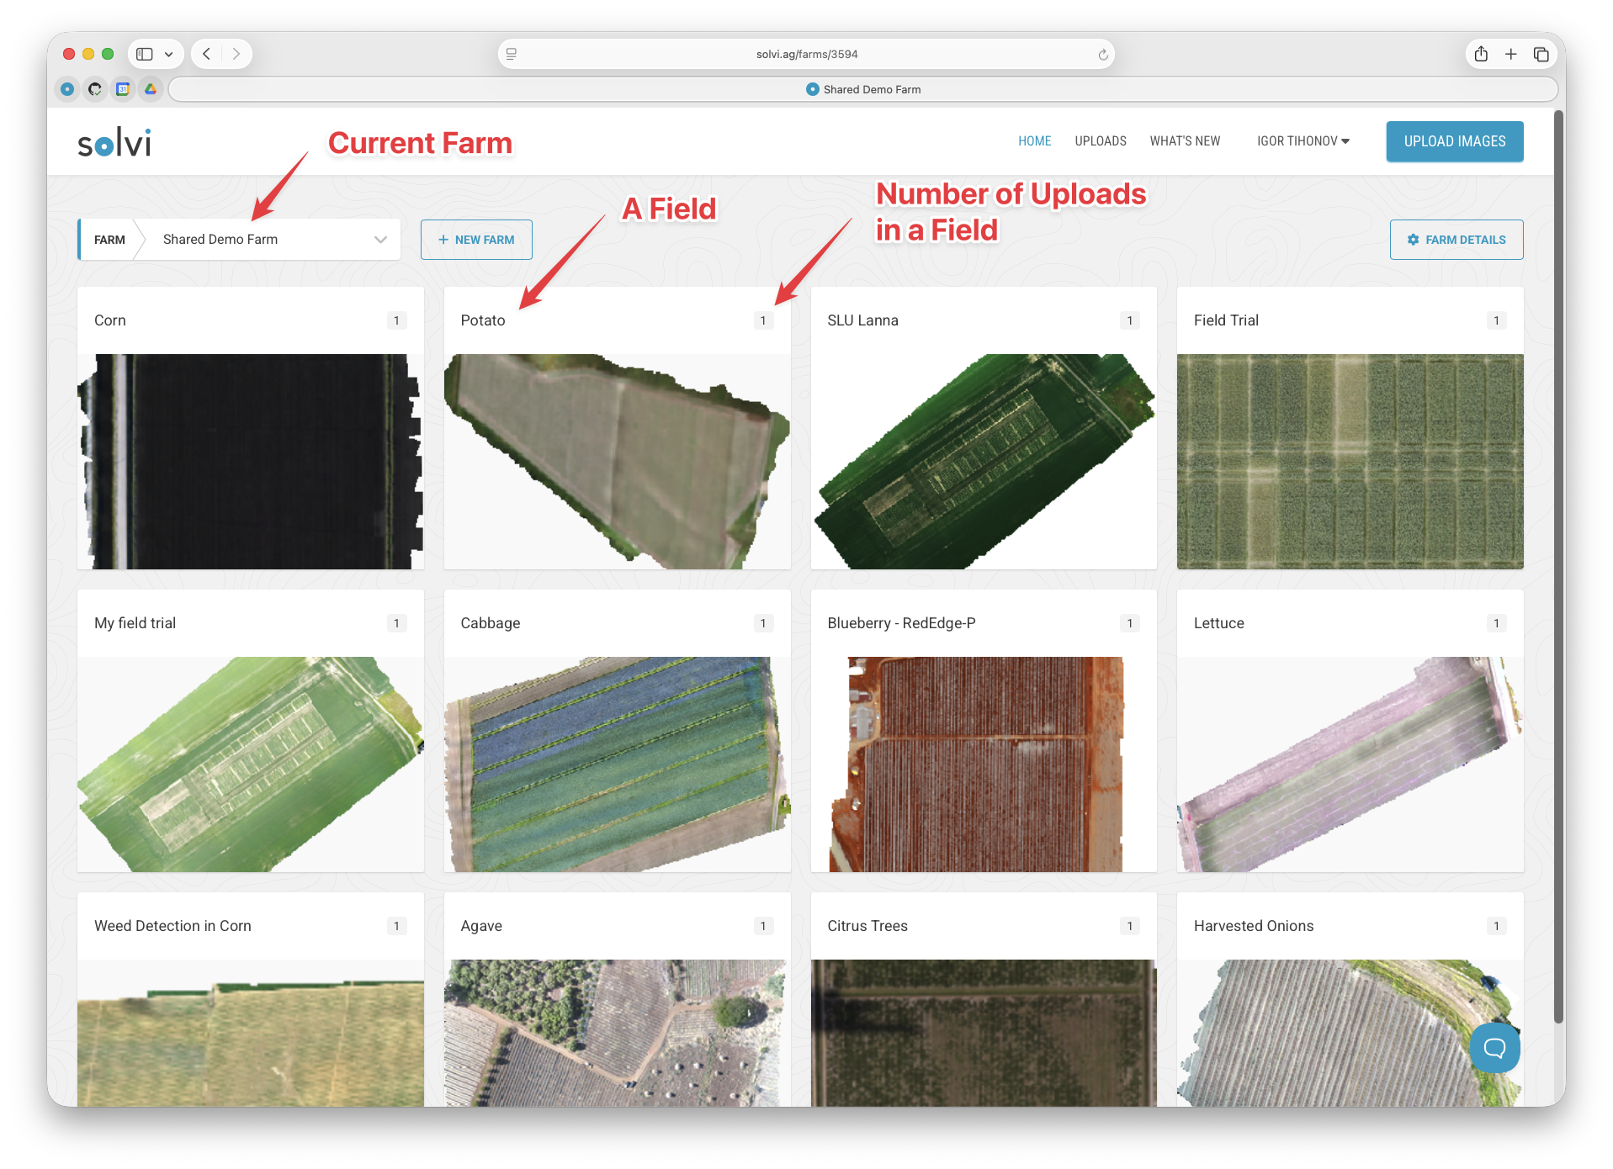1613x1169 pixels.
Task: Open the Google Calendar pinned tab
Action: coord(123,89)
